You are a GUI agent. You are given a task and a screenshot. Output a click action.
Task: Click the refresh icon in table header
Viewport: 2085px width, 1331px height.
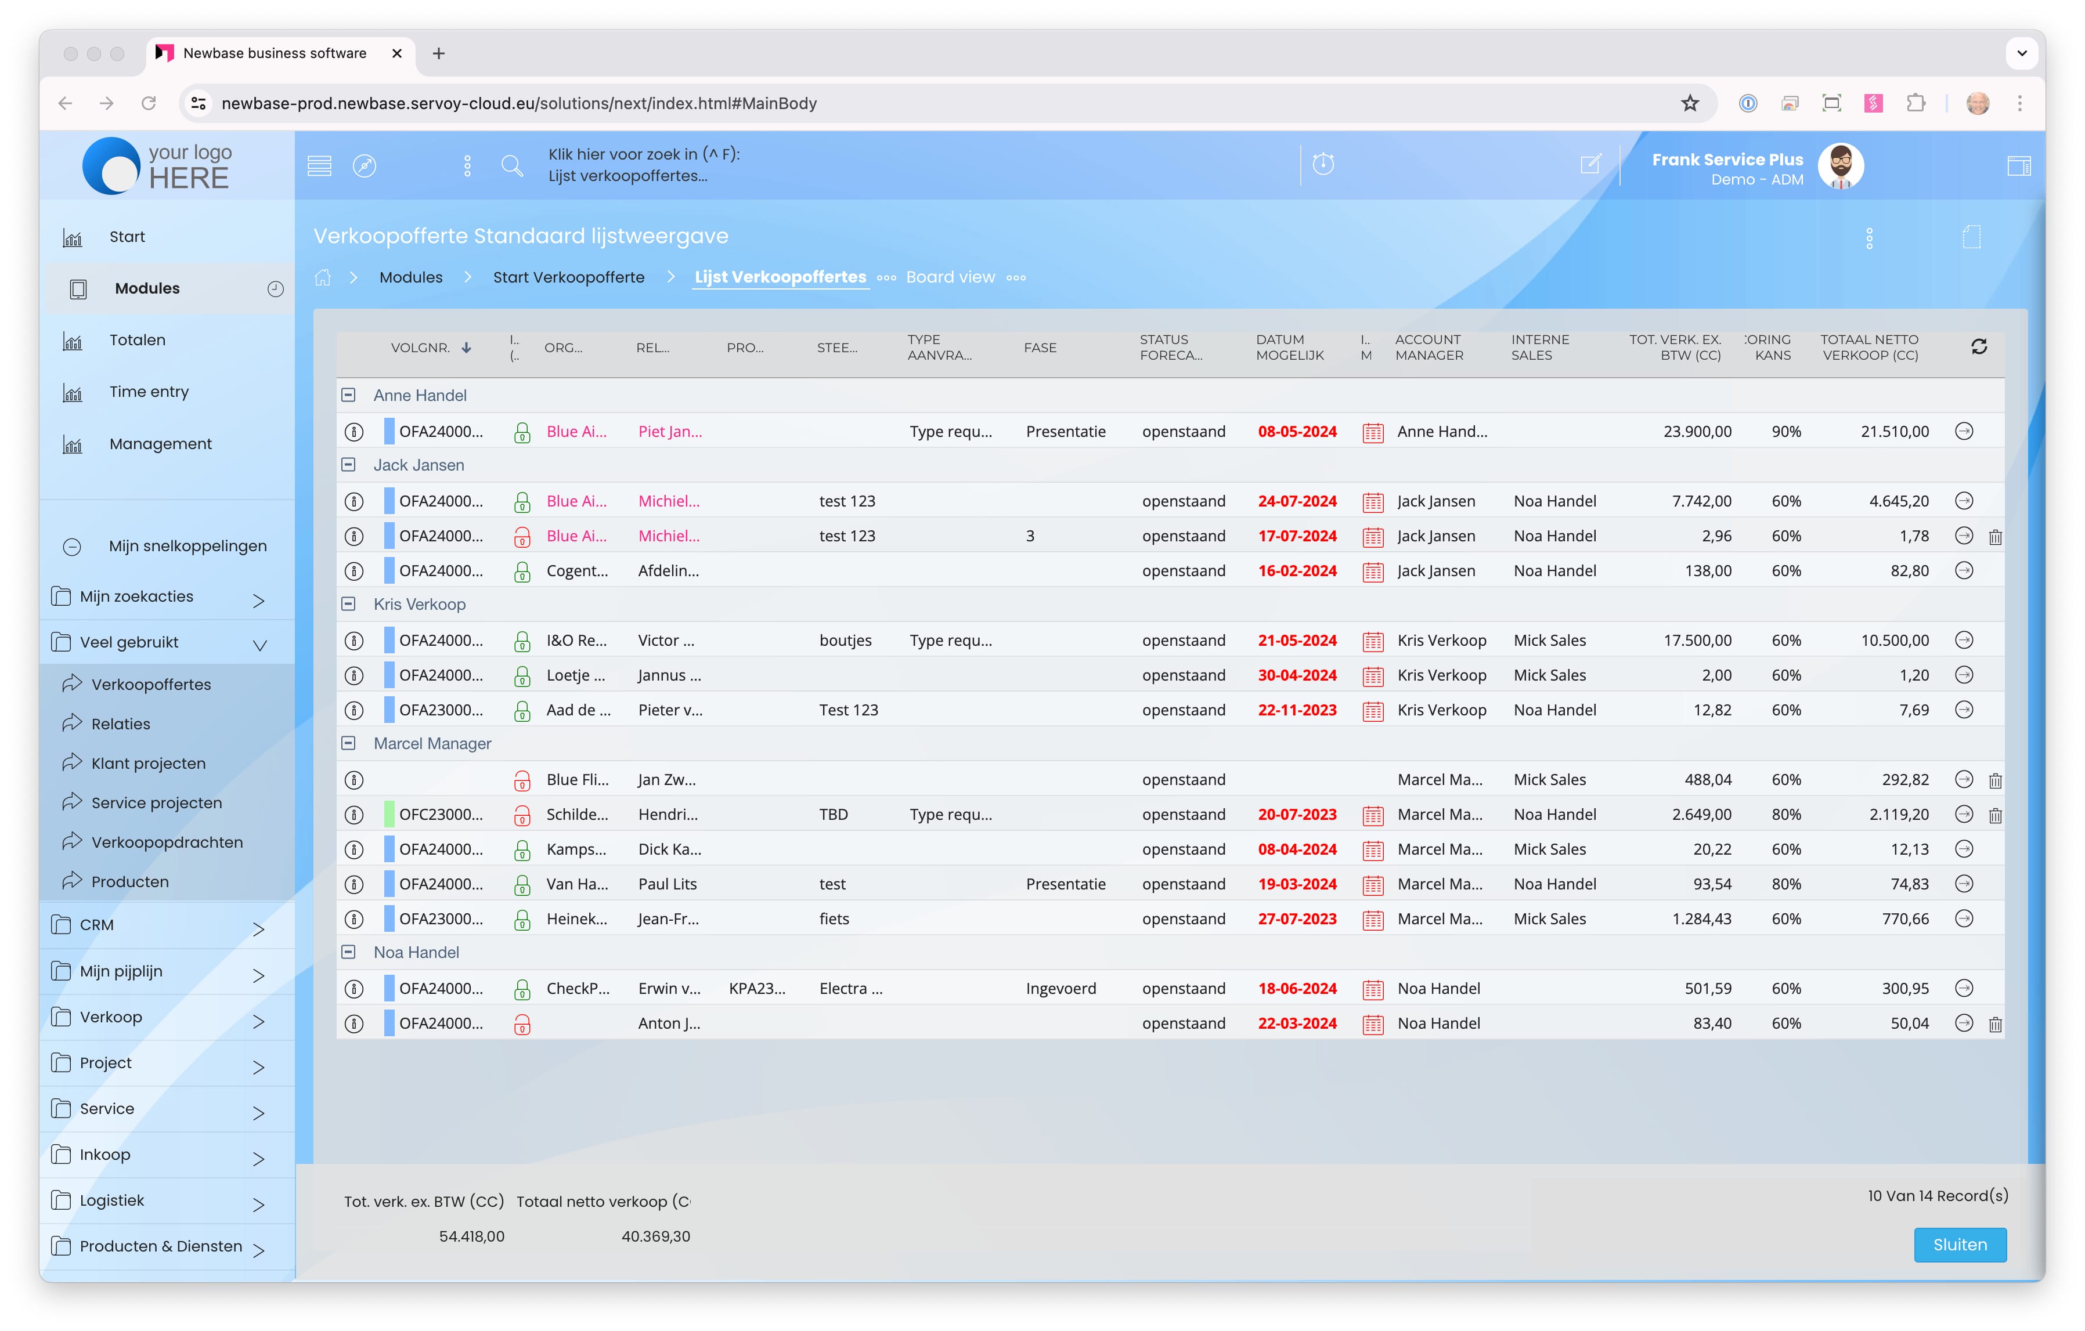click(x=1979, y=347)
